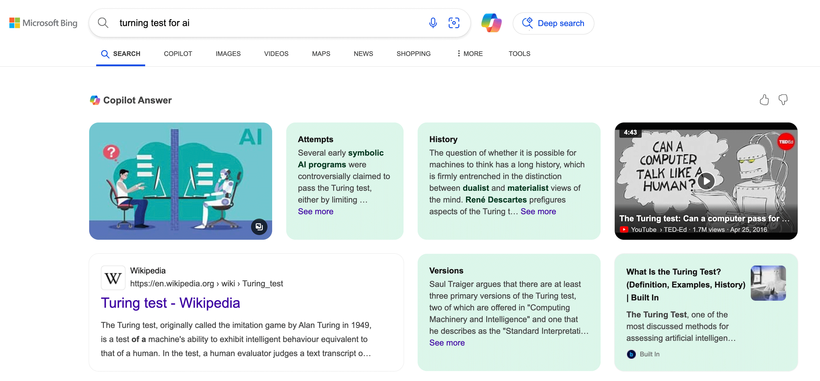
Task: Click the 'dualist' link in History
Action: pyautogui.click(x=476, y=188)
